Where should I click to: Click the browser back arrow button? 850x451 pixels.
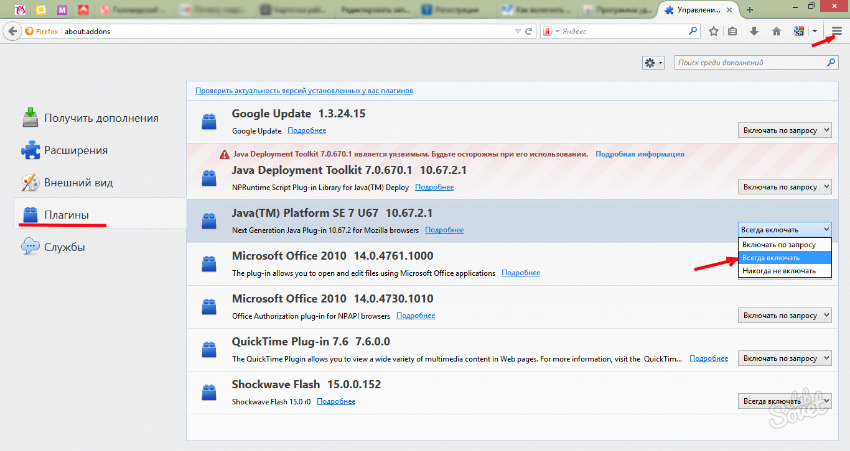[12, 31]
